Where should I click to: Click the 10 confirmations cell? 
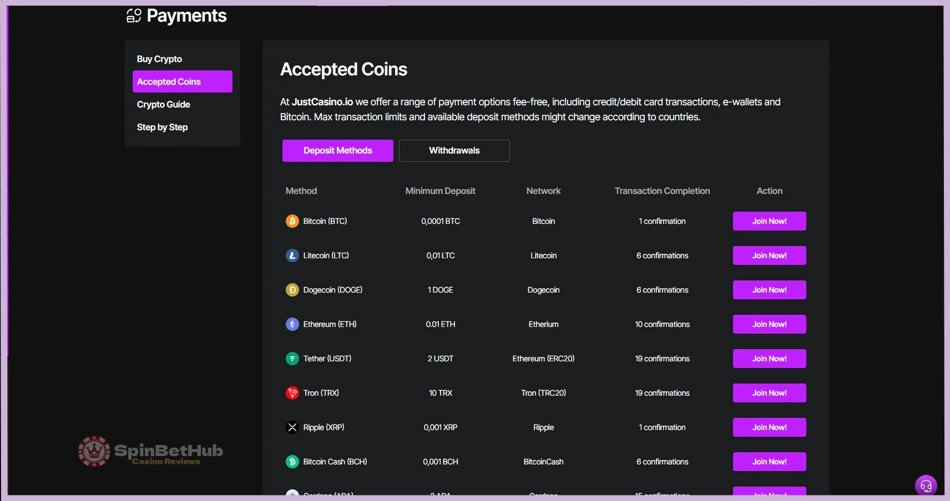(x=663, y=324)
